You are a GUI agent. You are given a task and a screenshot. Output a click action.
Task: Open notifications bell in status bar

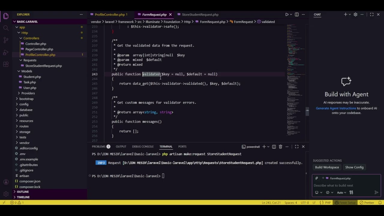(380, 203)
